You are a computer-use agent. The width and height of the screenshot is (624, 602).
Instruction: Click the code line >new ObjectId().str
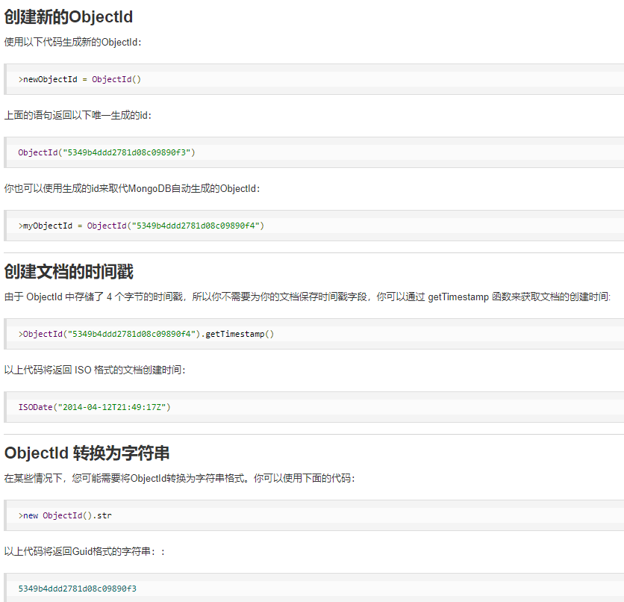coord(65,515)
